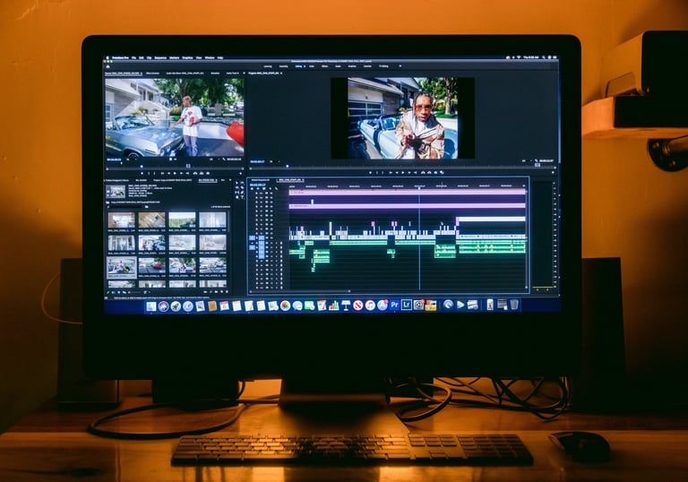
Task: Select the Hand tool
Action: tap(236, 197)
